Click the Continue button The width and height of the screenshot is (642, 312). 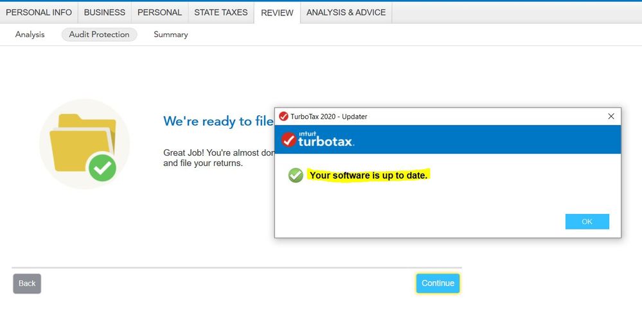click(438, 283)
